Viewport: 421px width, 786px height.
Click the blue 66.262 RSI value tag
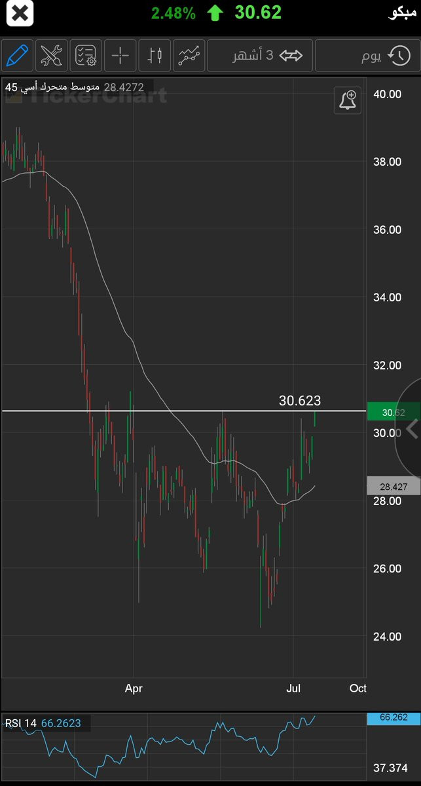click(394, 717)
